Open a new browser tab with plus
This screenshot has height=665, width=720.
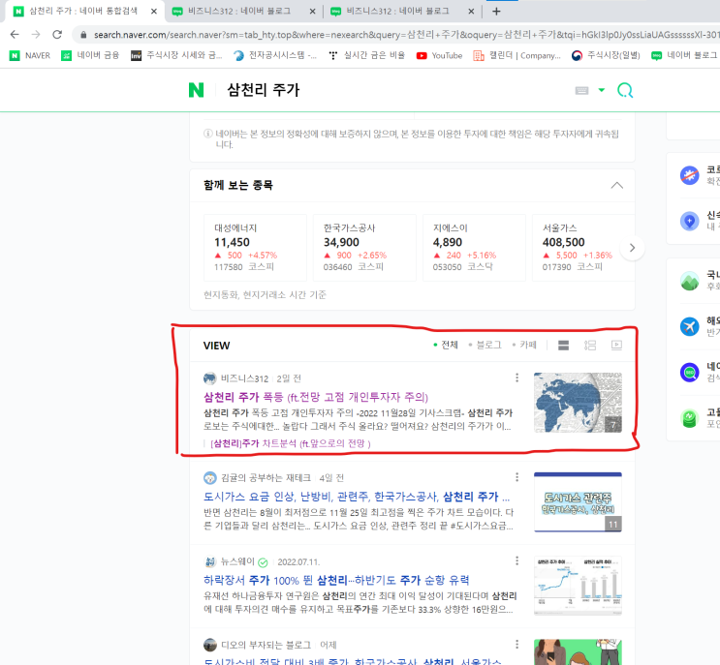496,12
